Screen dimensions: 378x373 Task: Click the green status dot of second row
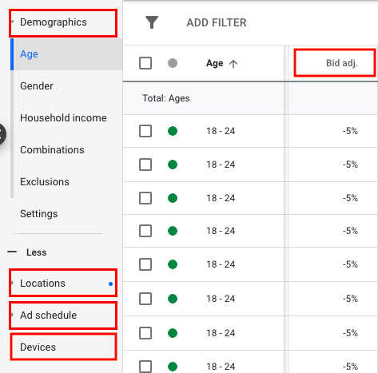click(x=173, y=165)
